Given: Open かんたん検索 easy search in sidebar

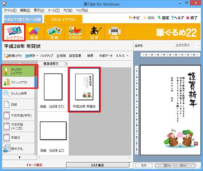Looking at the screenshot, I should point(18,93).
